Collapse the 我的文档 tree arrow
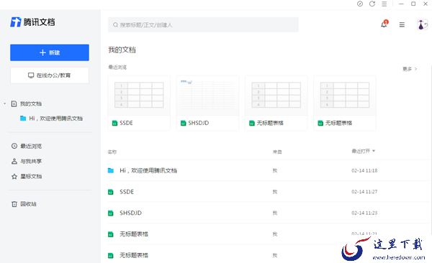 click(5, 103)
